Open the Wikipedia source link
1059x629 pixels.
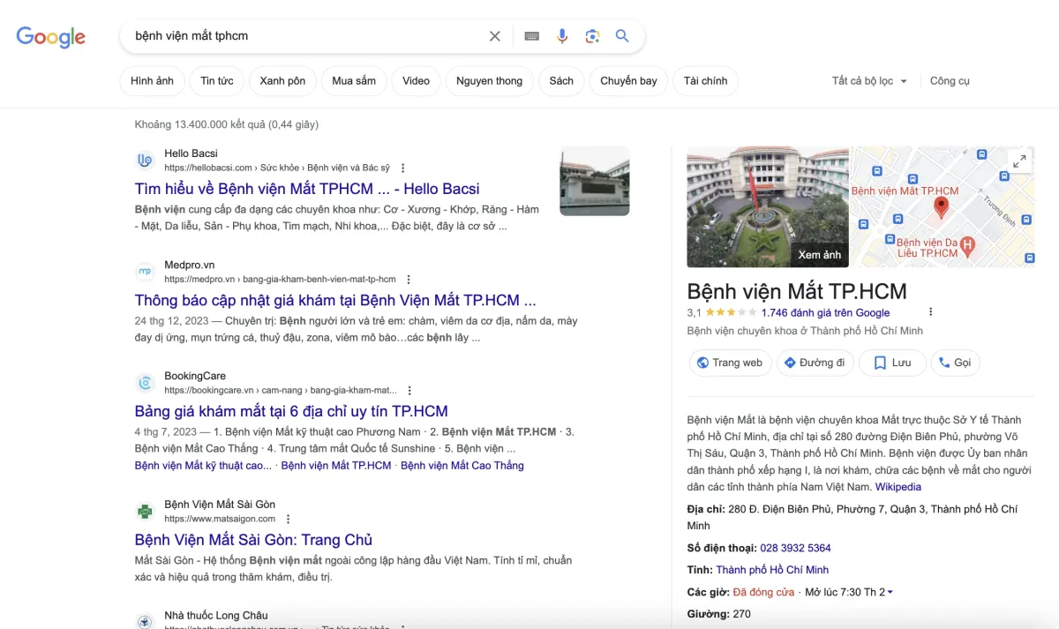point(898,487)
